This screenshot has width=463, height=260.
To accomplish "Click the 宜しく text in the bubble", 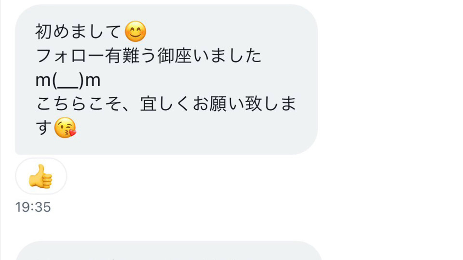I will 164,104.
